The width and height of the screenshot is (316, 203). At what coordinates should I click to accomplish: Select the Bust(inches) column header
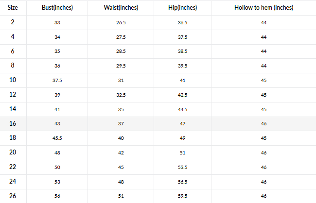tap(57, 8)
